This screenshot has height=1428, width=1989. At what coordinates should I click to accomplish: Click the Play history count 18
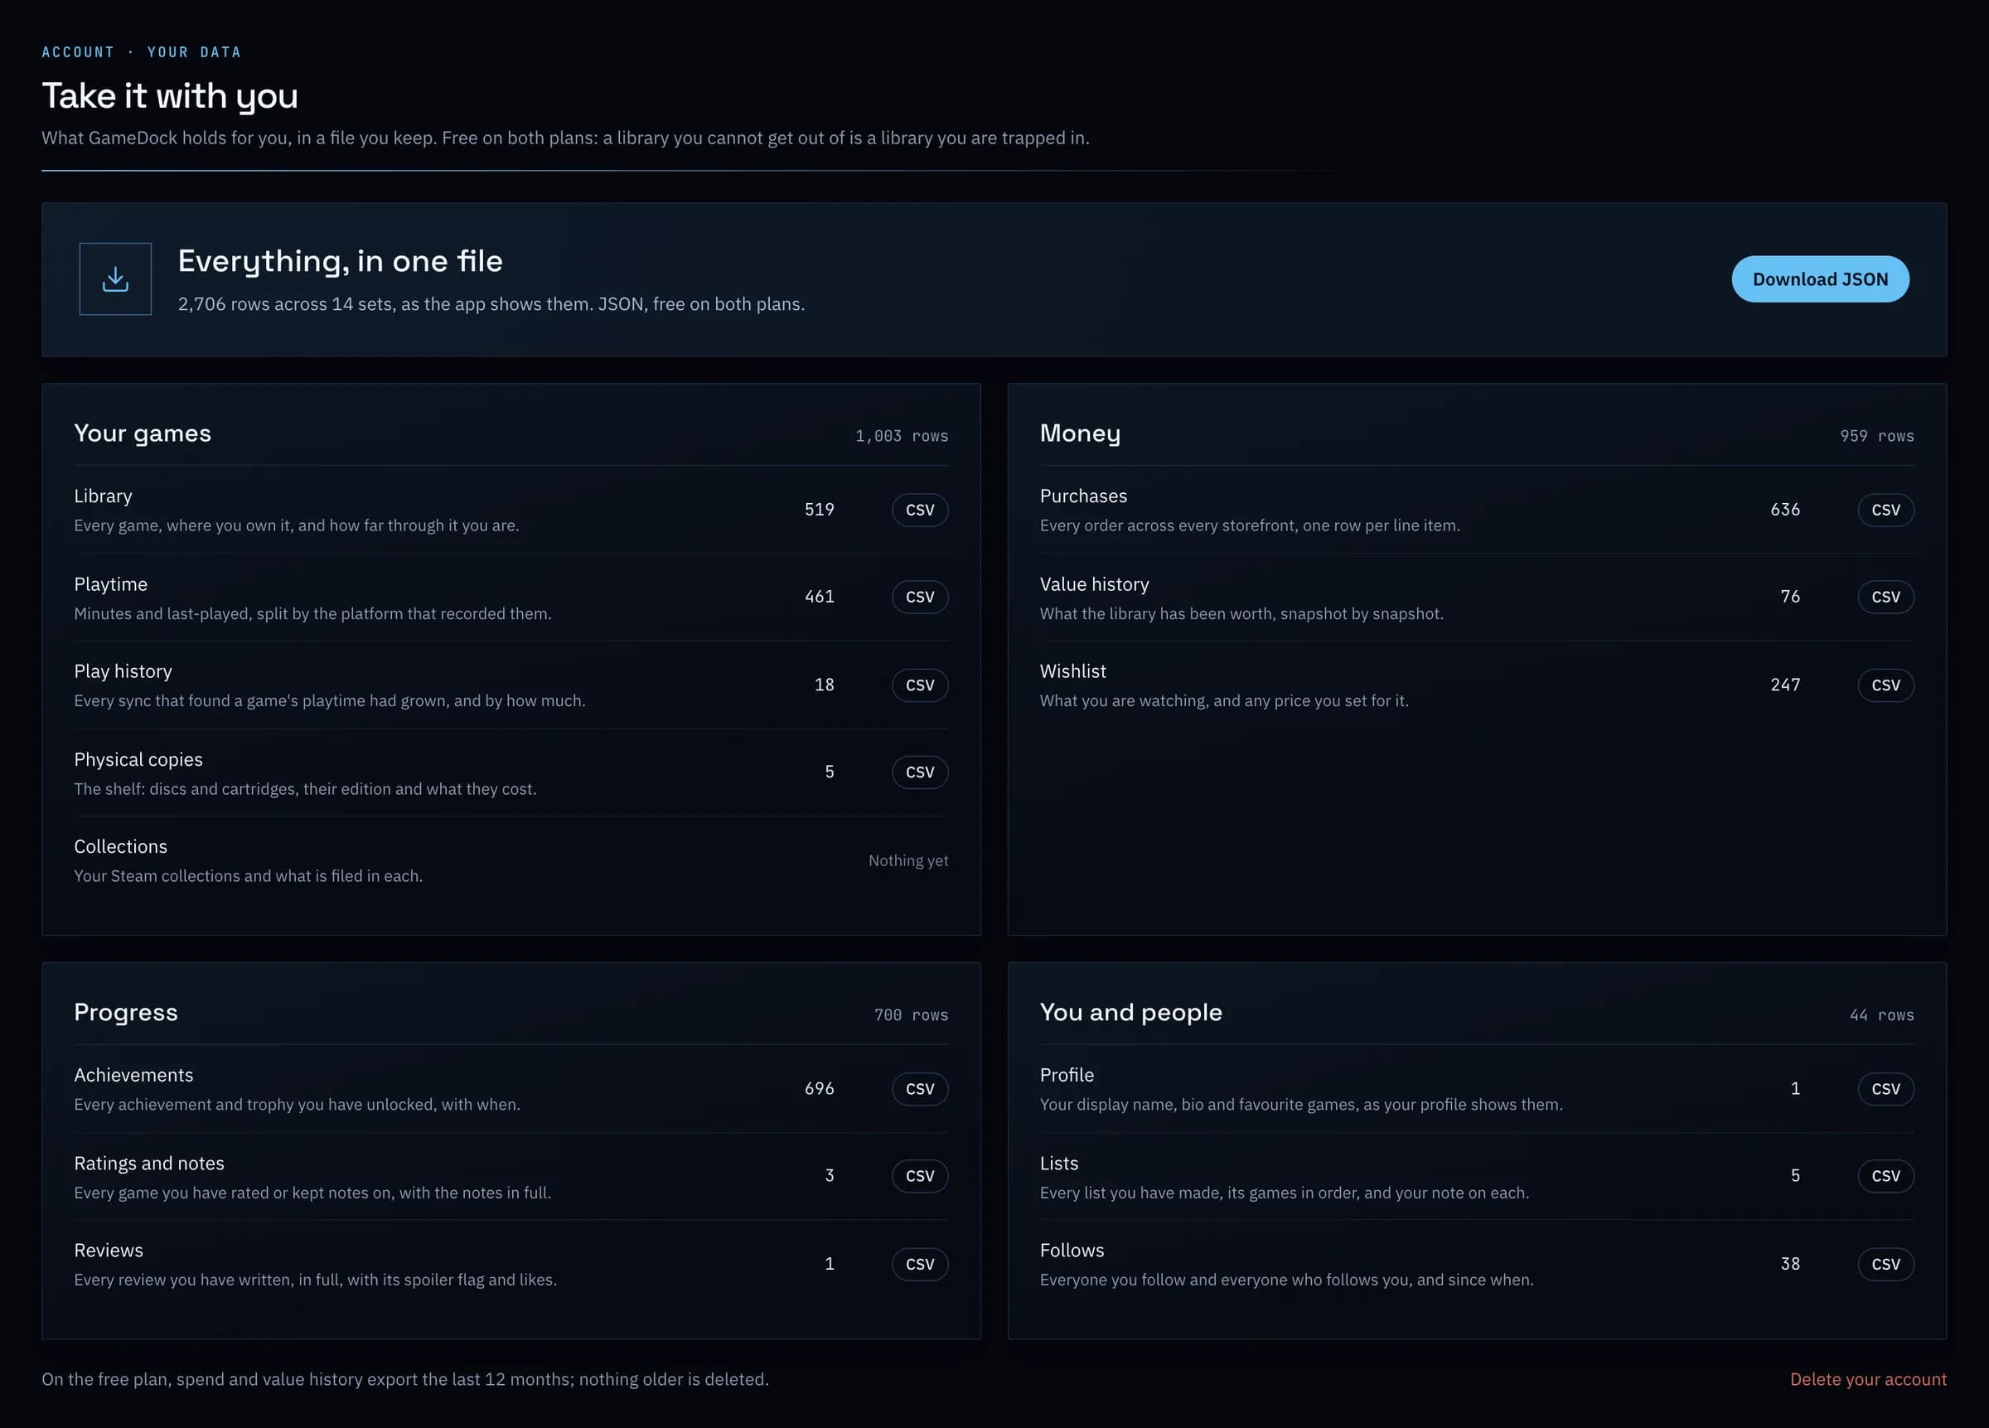click(x=825, y=685)
